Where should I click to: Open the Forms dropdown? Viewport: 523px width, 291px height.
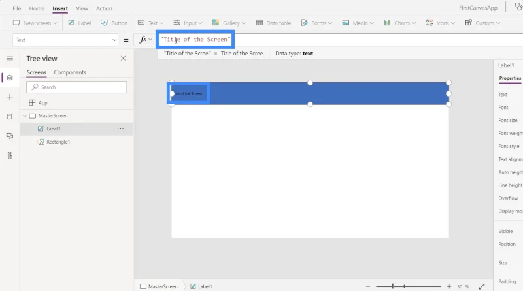pos(316,23)
